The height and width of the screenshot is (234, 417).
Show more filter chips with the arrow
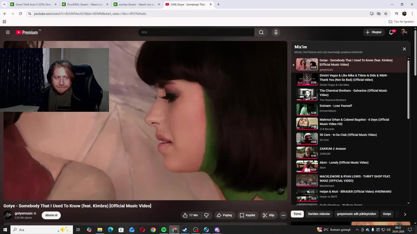click(x=405, y=214)
